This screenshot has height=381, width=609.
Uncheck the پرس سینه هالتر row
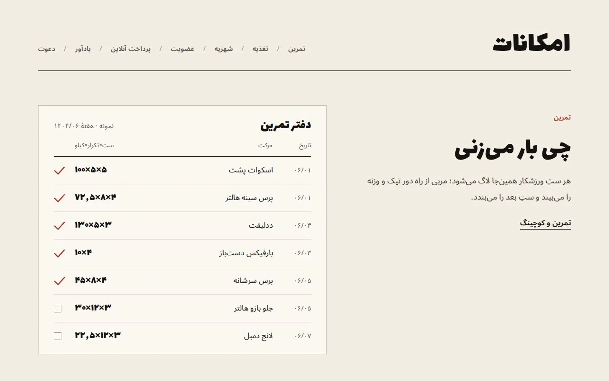click(59, 198)
